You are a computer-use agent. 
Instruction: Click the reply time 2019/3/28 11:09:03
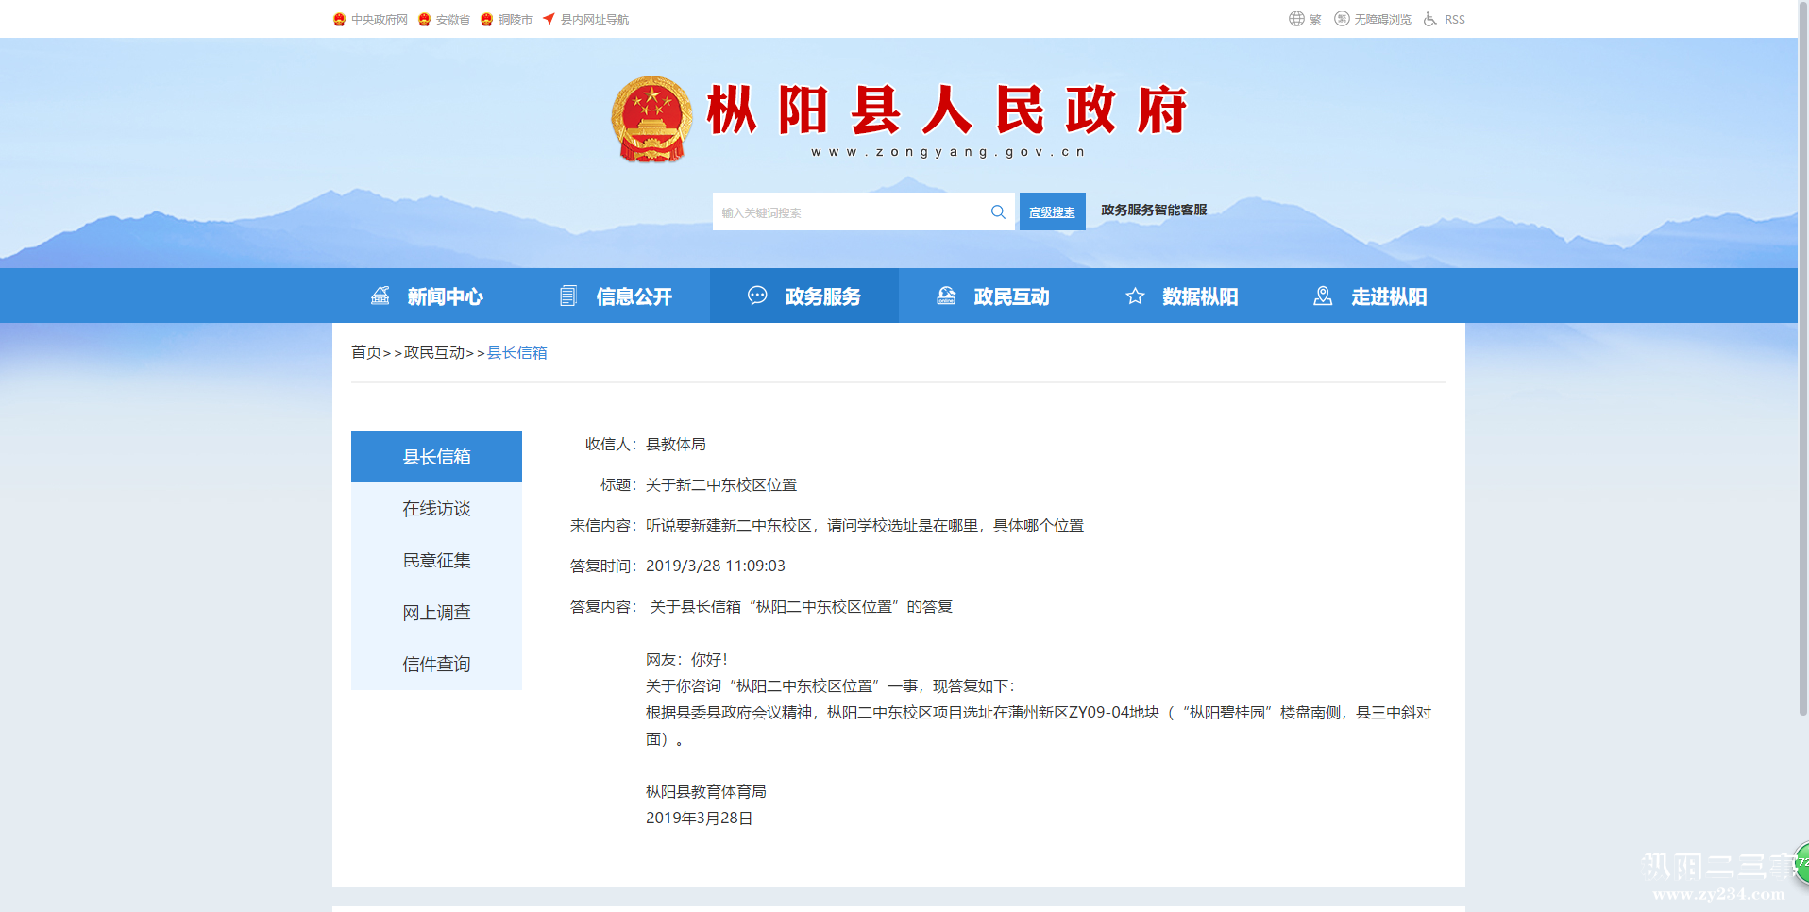point(716,566)
